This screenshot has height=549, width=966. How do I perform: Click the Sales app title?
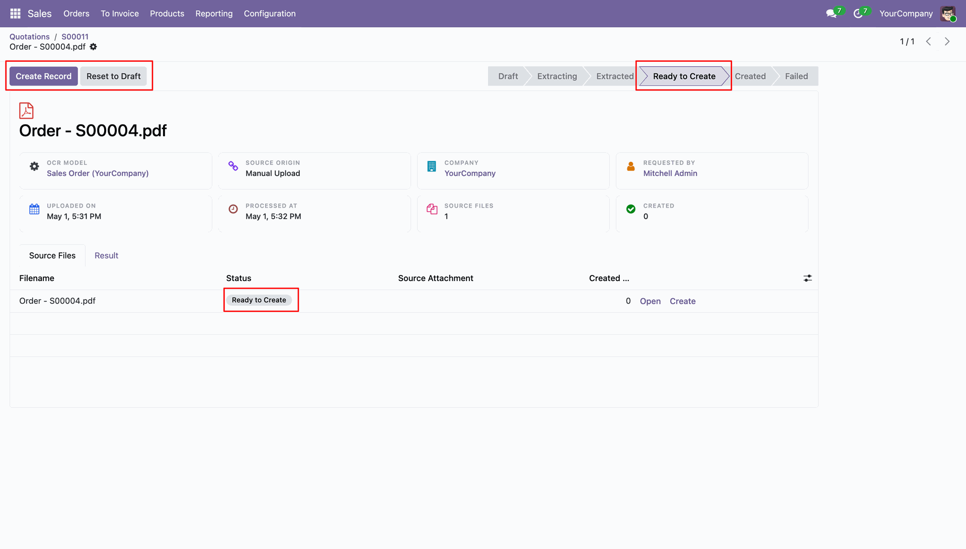(40, 14)
